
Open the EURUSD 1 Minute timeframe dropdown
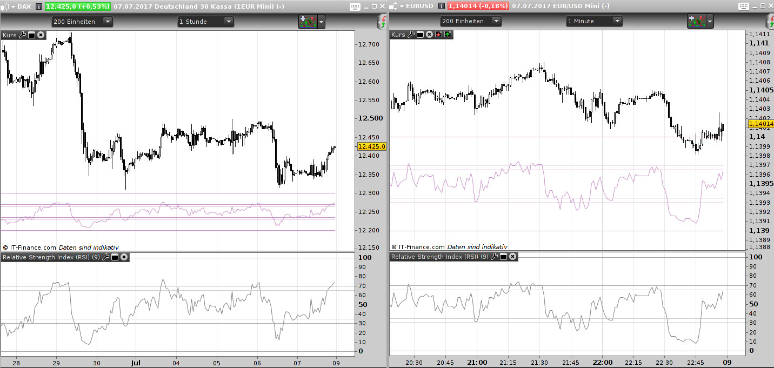(595, 21)
